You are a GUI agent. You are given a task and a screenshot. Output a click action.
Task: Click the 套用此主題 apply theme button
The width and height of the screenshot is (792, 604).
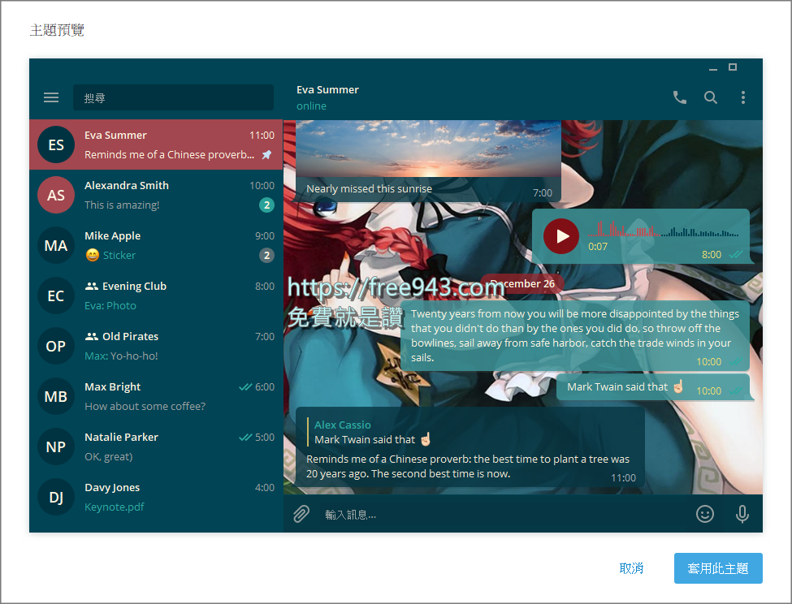tap(718, 568)
